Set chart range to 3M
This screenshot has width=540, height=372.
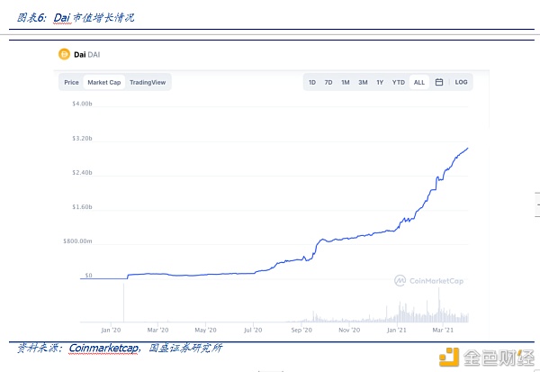click(x=363, y=82)
